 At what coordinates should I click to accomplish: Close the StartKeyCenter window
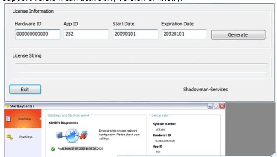click(222, 106)
